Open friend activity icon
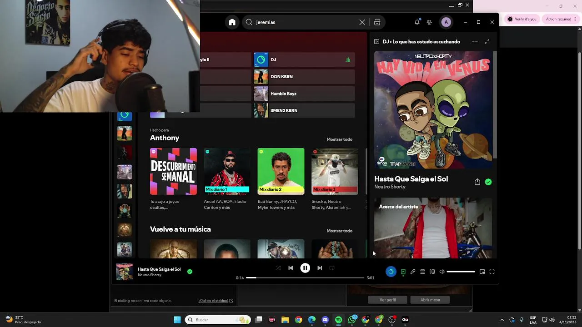This screenshot has width=582, height=327. [x=429, y=22]
